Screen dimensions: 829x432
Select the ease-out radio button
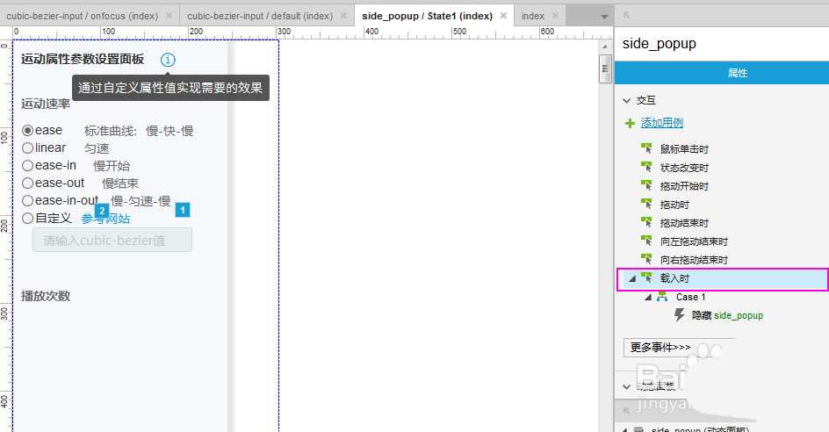27,184
